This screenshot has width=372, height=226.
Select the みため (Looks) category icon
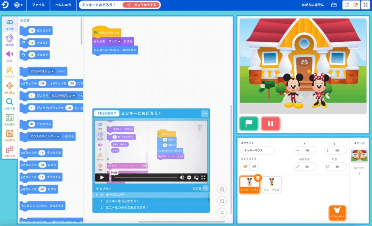click(x=10, y=40)
